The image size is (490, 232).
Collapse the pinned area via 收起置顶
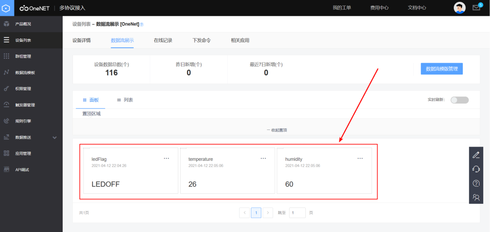(277, 130)
